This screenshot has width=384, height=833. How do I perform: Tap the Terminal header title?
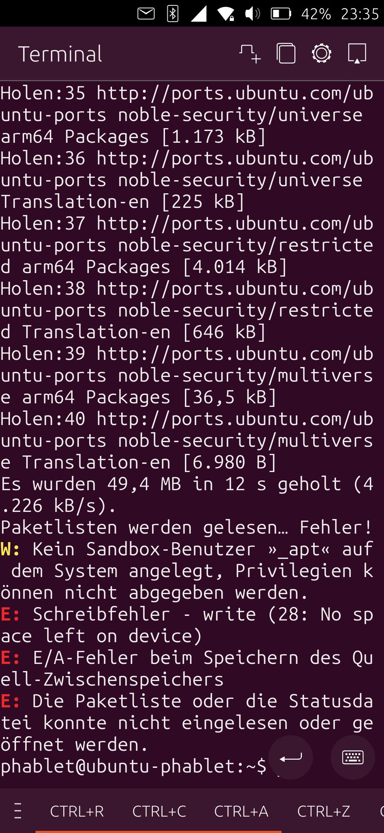click(x=60, y=54)
